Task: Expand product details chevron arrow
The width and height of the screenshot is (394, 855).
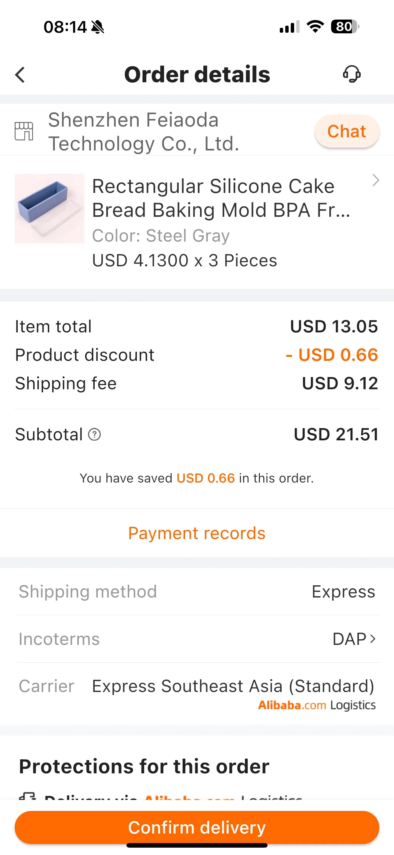Action: click(375, 180)
